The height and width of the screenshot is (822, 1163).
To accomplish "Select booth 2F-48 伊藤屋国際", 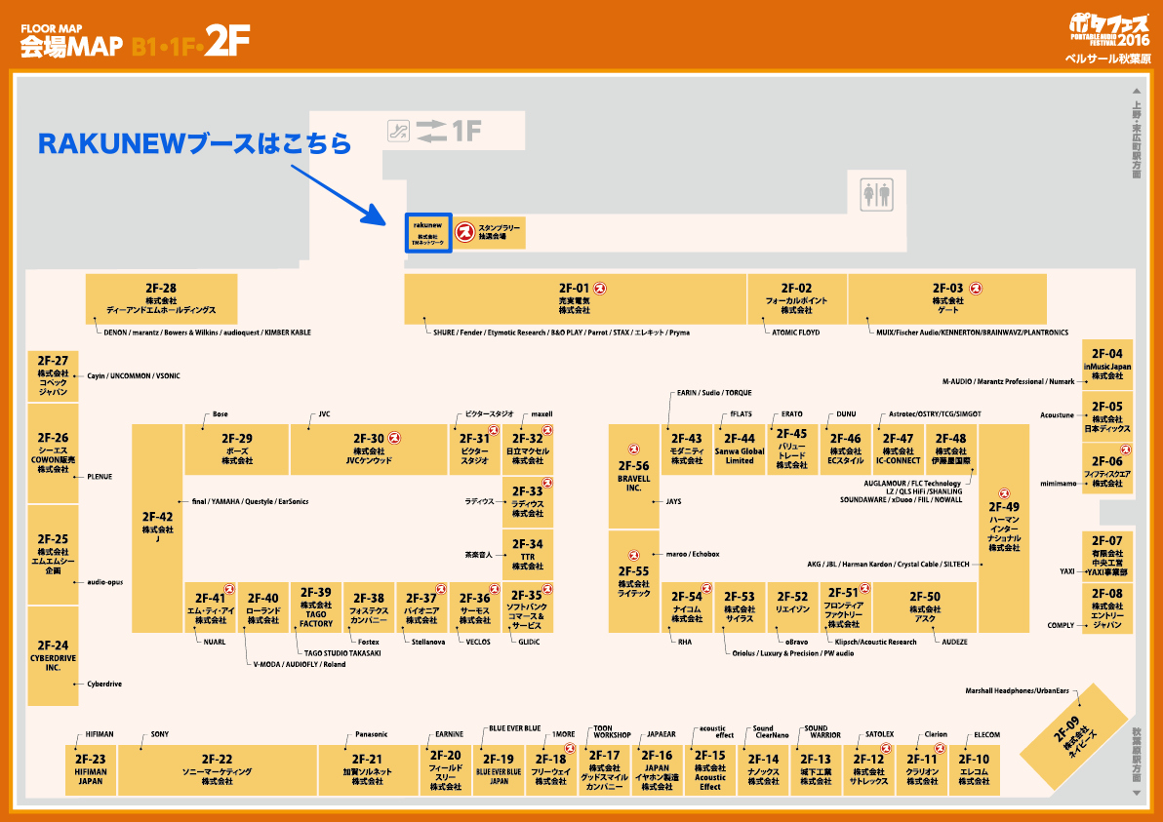I will tap(951, 450).
